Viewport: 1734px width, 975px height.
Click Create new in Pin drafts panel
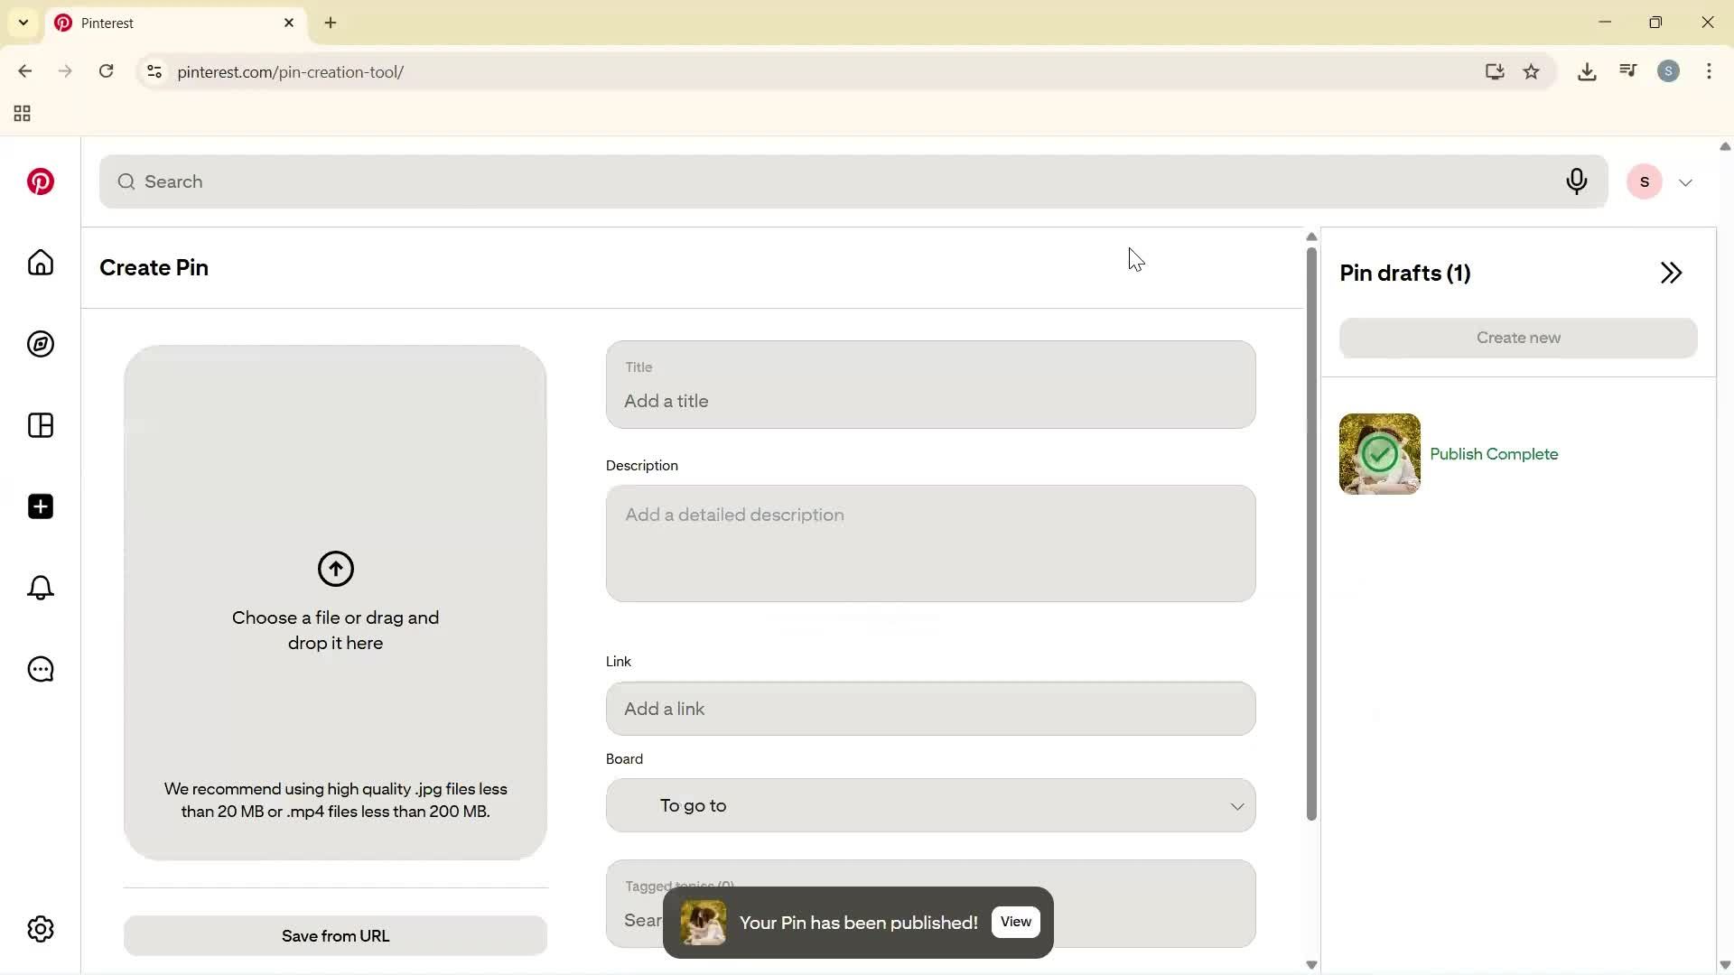tap(1518, 337)
